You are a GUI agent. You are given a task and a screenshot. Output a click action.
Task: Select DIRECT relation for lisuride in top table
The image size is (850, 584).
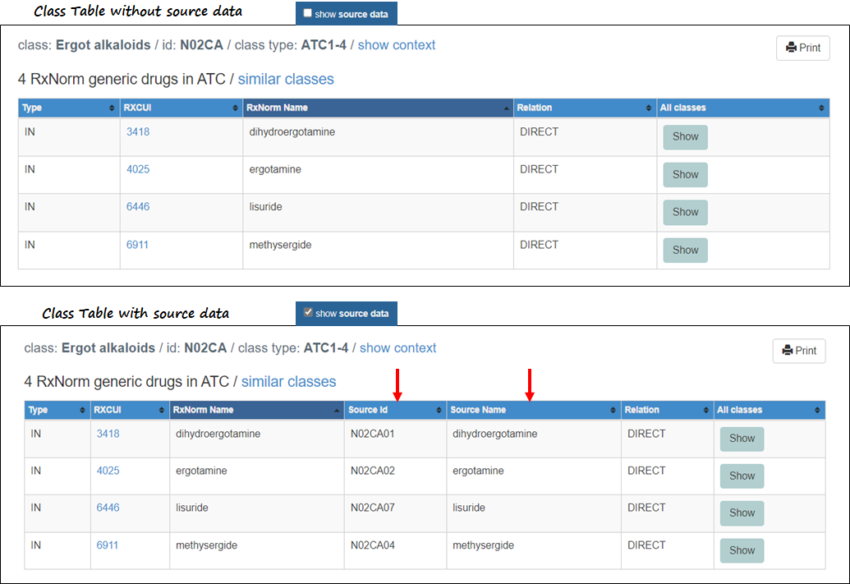click(x=539, y=207)
